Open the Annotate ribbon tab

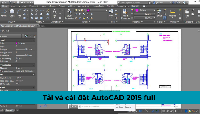pos(23,6)
